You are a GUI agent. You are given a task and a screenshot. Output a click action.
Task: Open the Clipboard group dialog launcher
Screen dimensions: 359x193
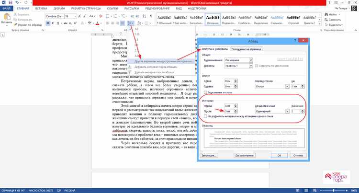(x=43, y=30)
